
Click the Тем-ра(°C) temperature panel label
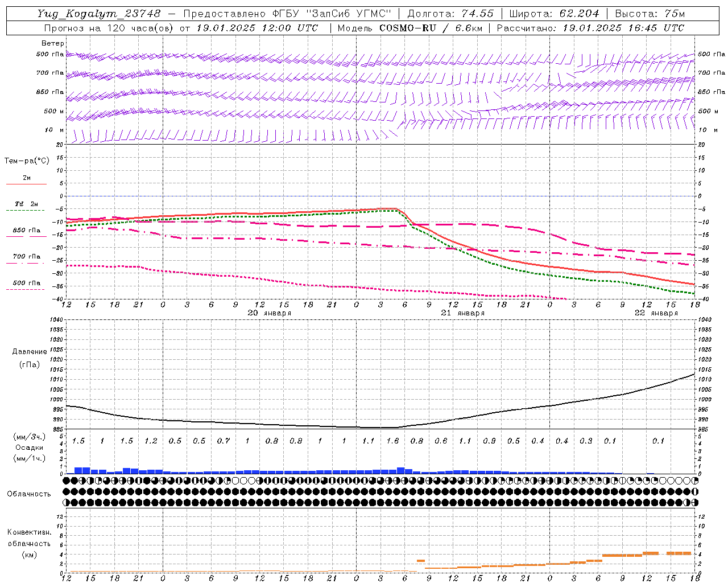[27, 161]
